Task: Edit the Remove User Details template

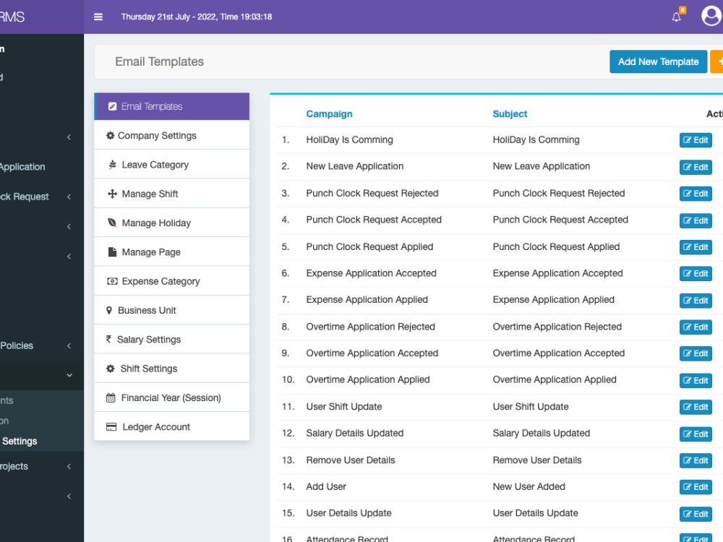Action: (696, 460)
